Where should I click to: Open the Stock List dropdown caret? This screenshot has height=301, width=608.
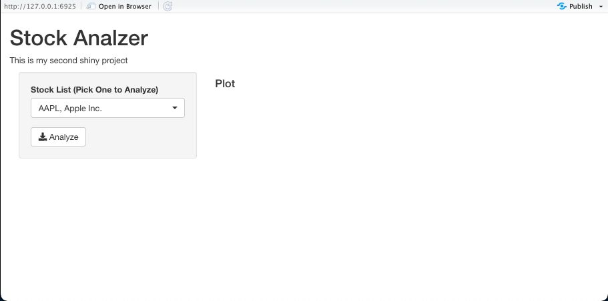point(174,108)
